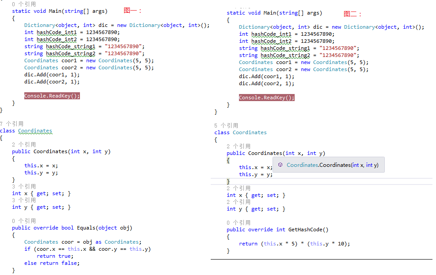Click 'return (this.x * 5) * (this.y * 10);' line
This screenshot has width=436, height=275.
pyautogui.click(x=295, y=244)
